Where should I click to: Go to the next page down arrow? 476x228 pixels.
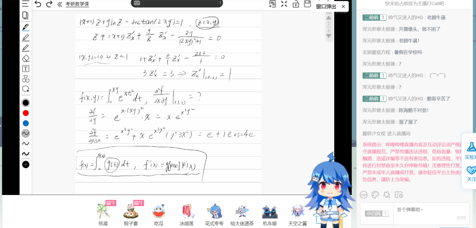point(329,36)
